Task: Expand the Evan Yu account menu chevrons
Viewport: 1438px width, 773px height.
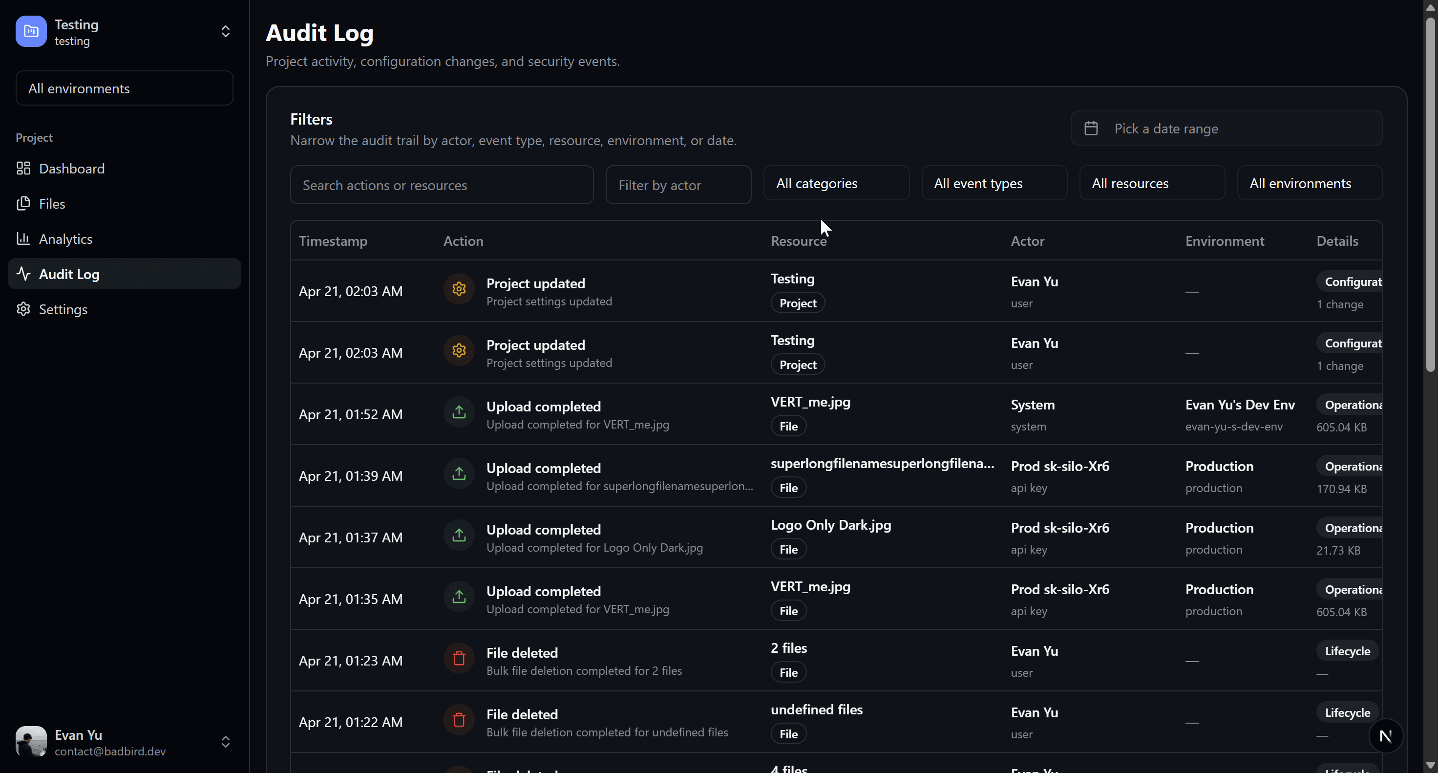Action: tap(226, 742)
